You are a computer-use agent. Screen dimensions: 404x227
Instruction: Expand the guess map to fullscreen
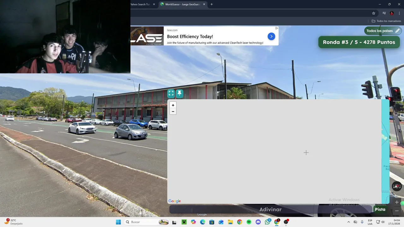coord(171,93)
